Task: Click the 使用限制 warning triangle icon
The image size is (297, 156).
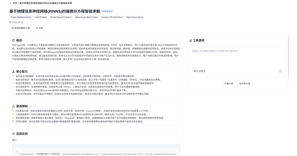Action: (13, 106)
